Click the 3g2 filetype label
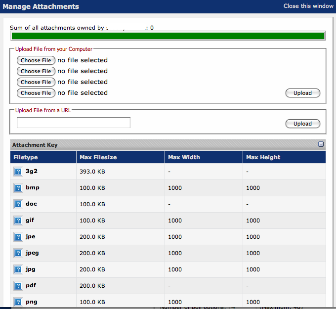 (32, 171)
